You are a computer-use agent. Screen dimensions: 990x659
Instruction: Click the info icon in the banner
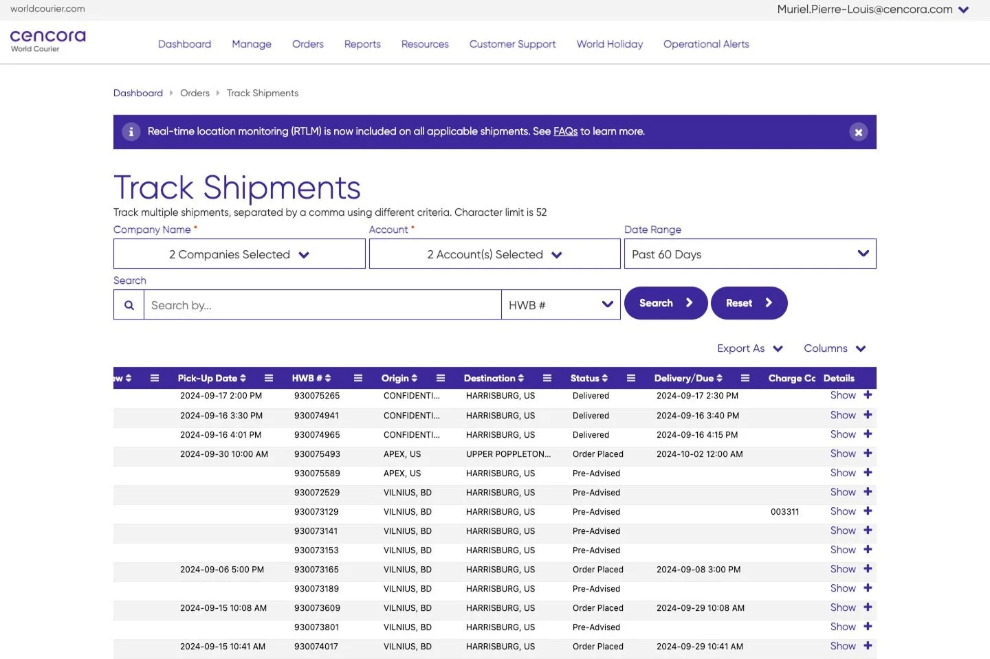[x=131, y=132]
